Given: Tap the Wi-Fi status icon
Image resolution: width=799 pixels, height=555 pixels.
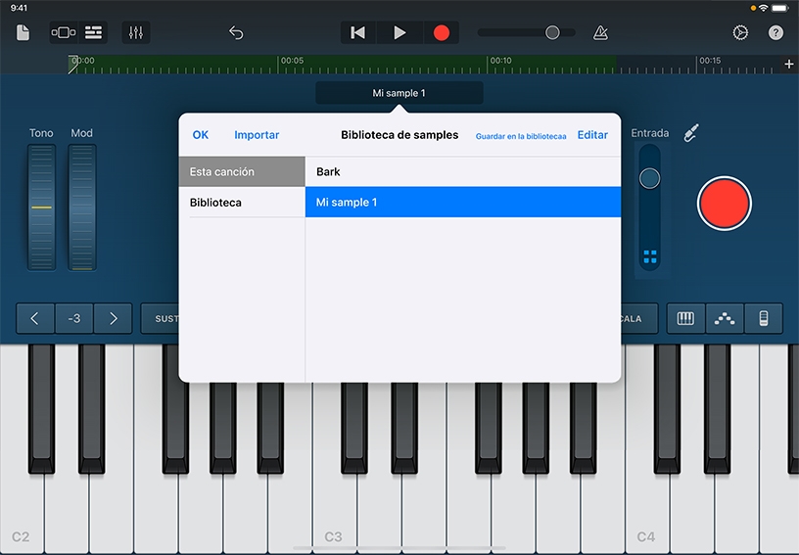Looking at the screenshot, I should click(x=764, y=8).
